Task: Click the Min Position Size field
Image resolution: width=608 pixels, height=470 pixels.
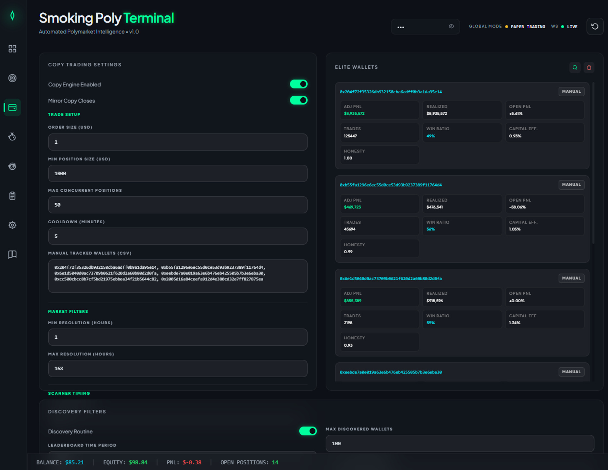Action: point(178,173)
